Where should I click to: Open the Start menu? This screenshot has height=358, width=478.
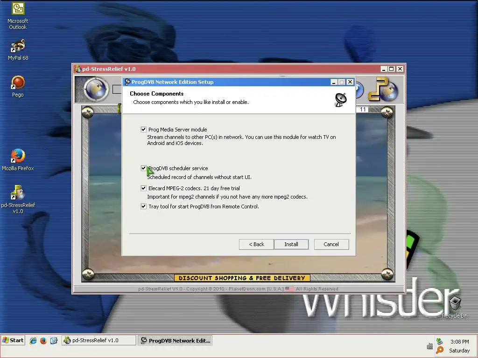13,340
